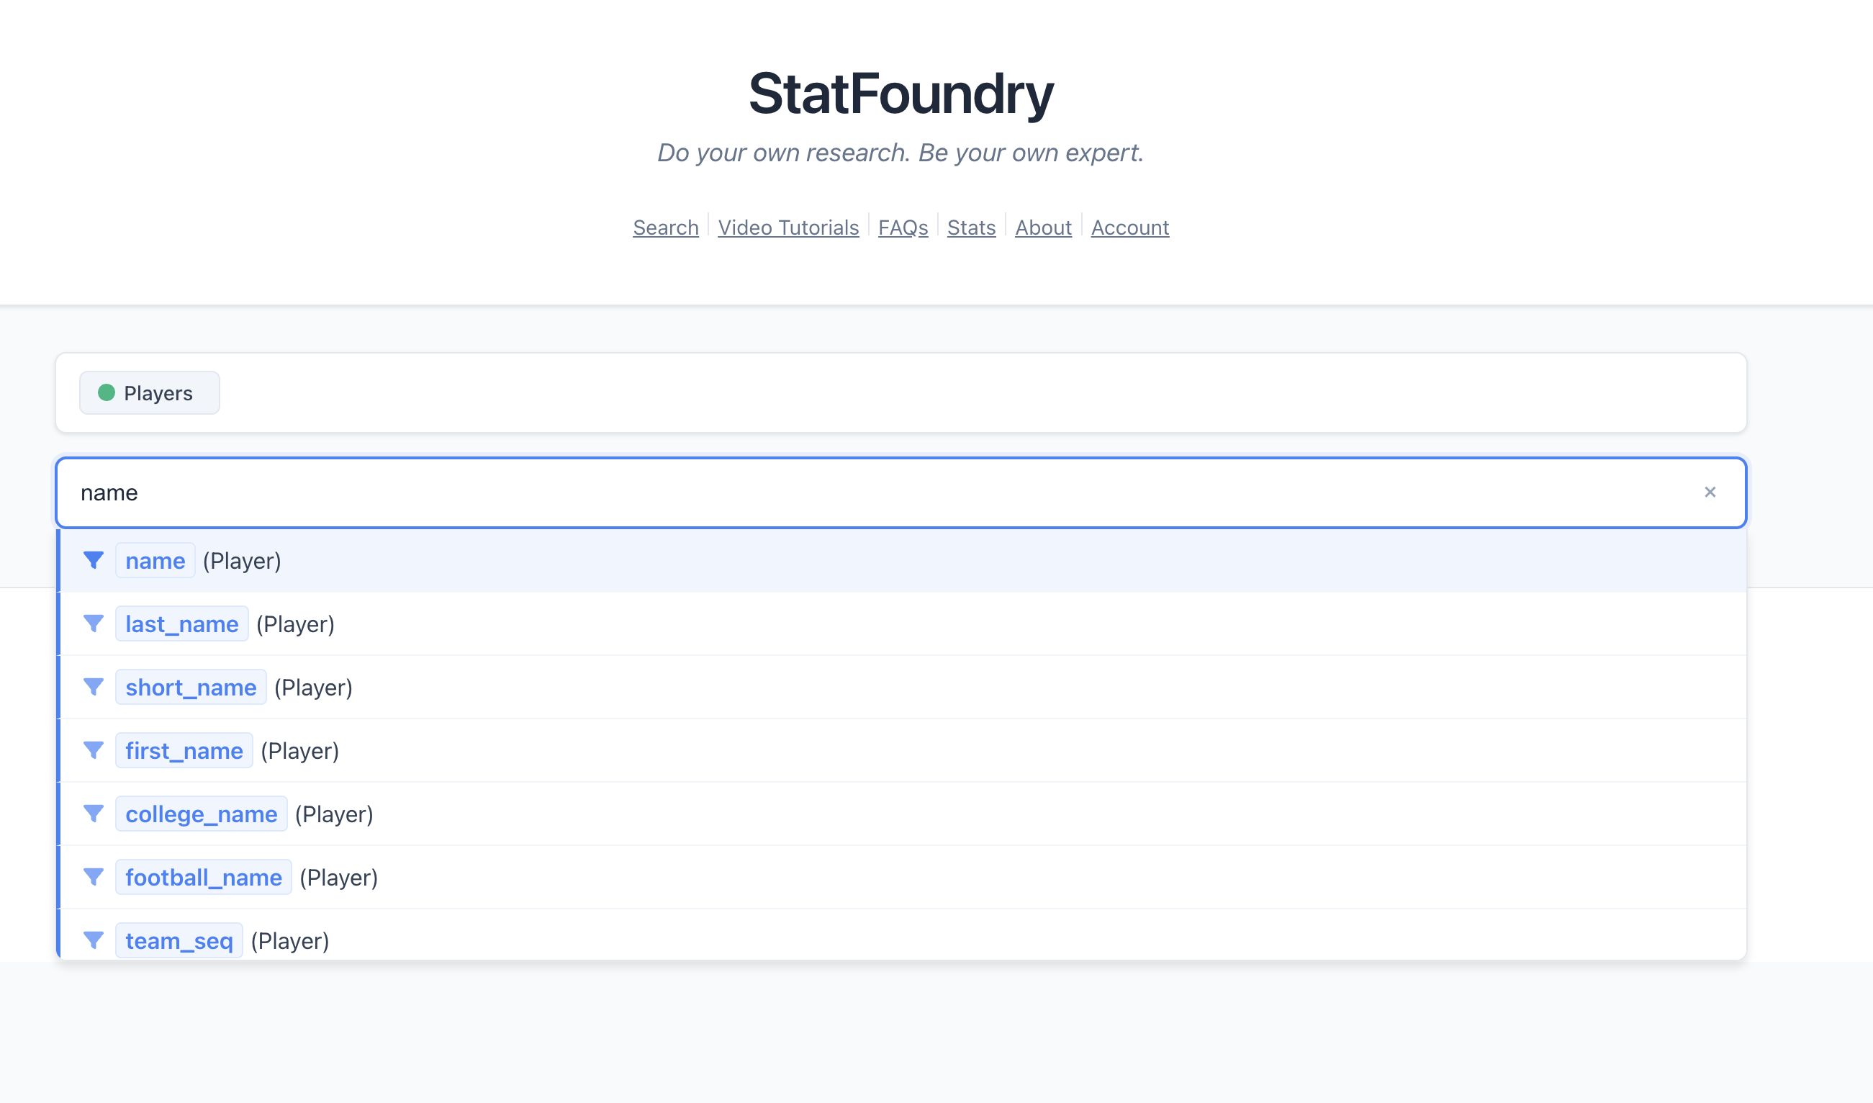Clear the search field with the X

tap(1710, 492)
